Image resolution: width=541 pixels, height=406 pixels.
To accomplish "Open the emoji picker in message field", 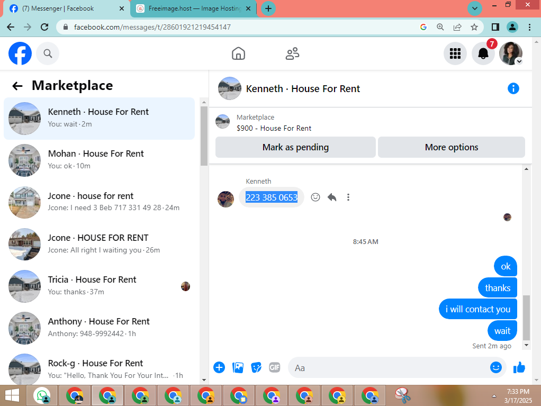I will [496, 367].
